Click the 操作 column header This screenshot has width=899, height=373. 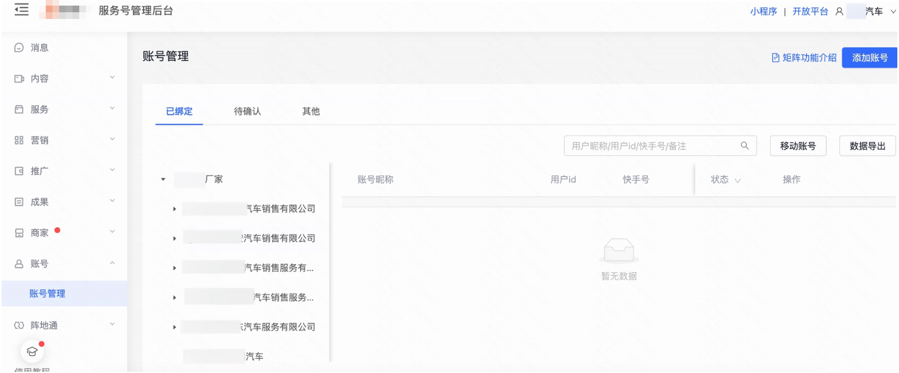coord(791,179)
